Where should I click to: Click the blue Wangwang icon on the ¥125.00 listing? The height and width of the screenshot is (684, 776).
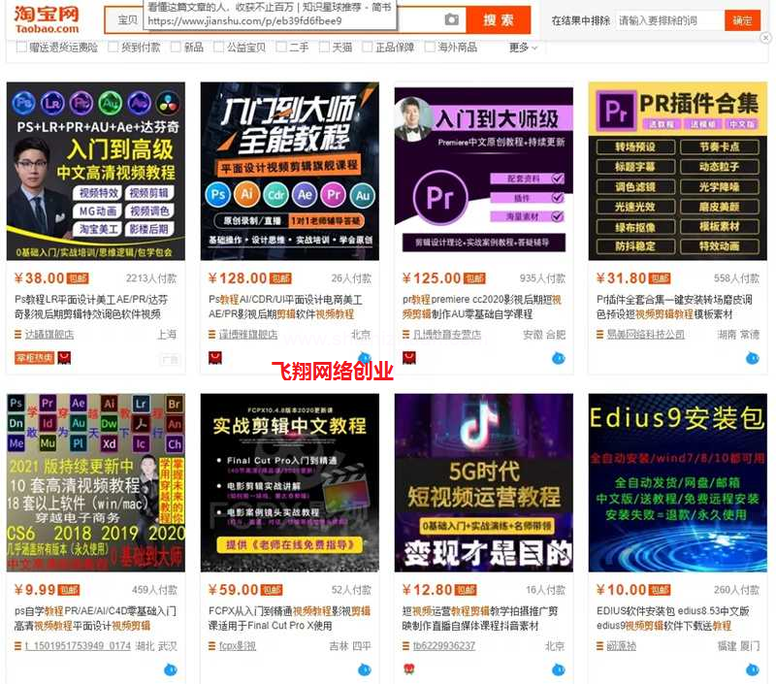pos(558,358)
